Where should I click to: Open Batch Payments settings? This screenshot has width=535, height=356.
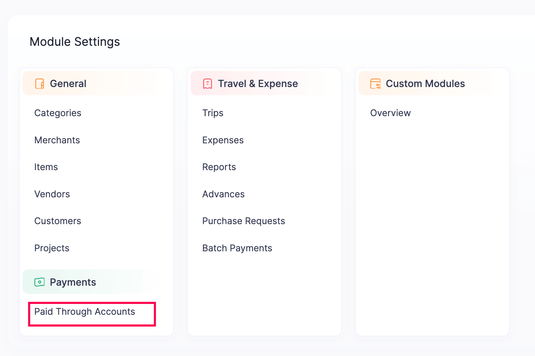pyautogui.click(x=237, y=248)
